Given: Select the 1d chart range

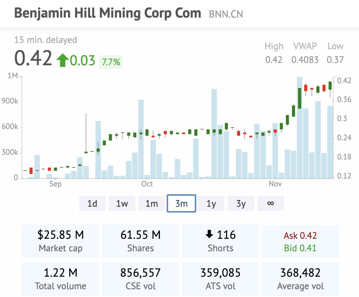Looking at the screenshot, I should pyautogui.click(x=92, y=203).
